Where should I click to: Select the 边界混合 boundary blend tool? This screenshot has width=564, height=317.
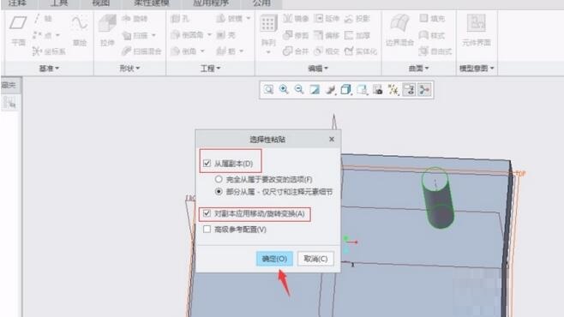(399, 31)
